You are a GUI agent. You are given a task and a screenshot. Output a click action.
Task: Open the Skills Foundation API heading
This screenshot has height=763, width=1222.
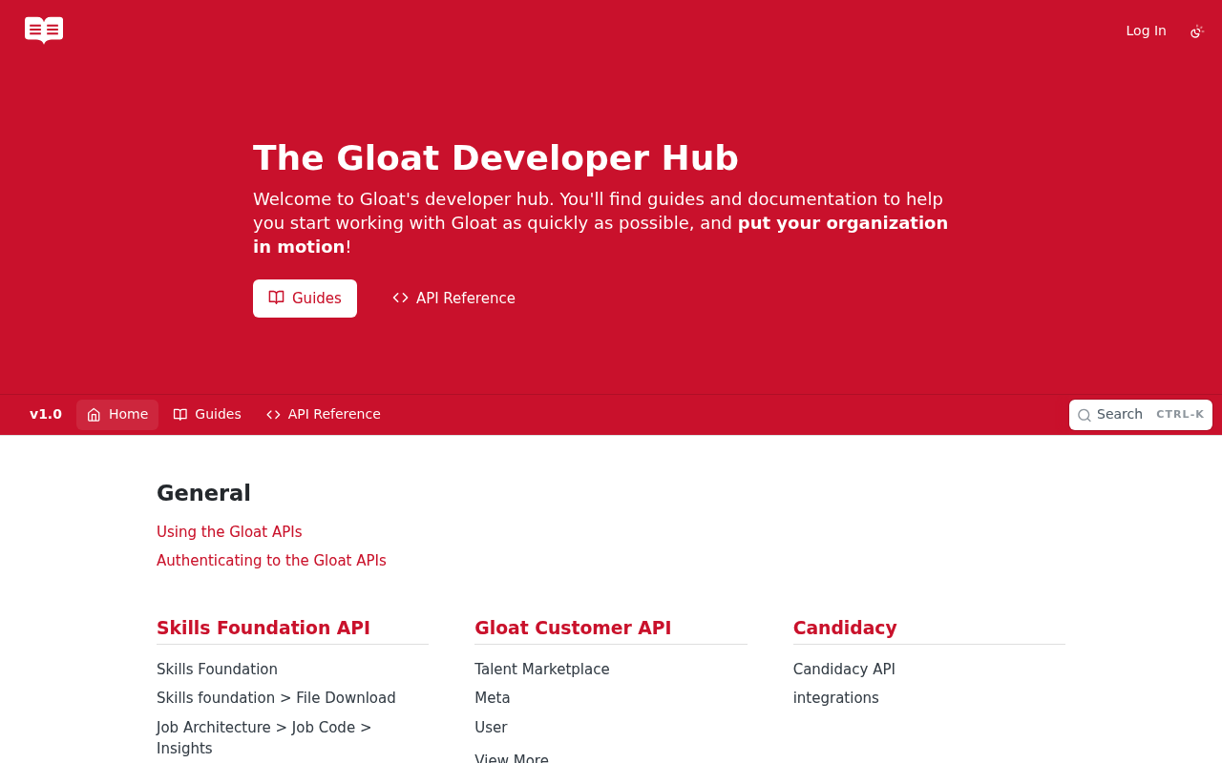click(263, 628)
